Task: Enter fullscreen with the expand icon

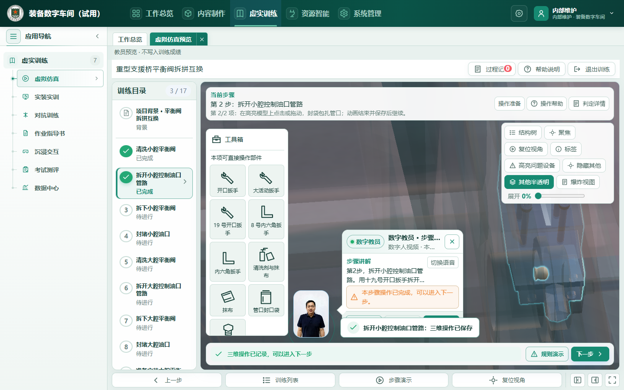Action: point(612,380)
